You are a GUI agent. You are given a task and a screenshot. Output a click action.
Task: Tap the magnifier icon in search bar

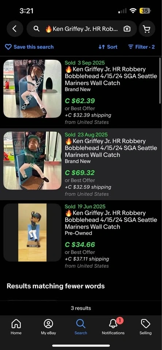click(36, 29)
